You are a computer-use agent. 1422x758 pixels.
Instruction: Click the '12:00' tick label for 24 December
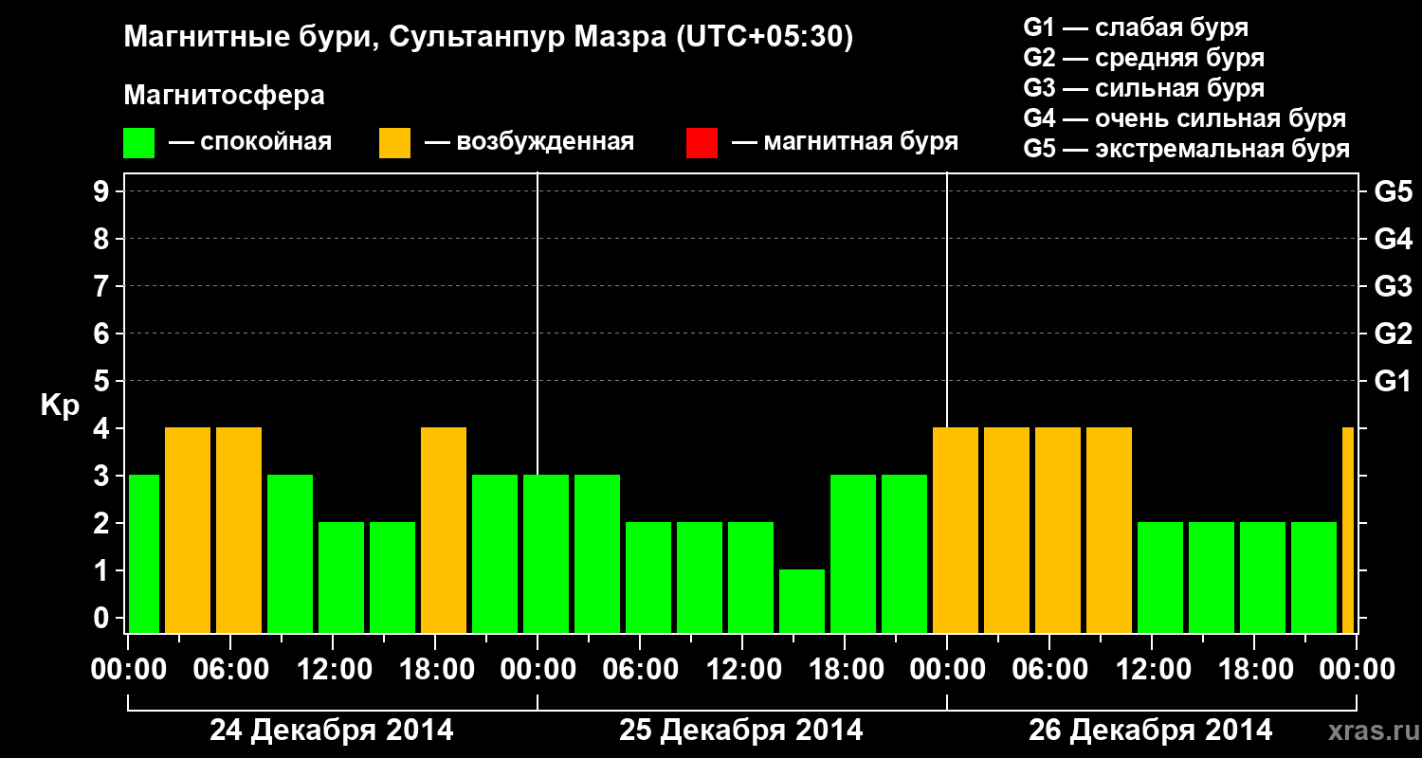(333, 669)
